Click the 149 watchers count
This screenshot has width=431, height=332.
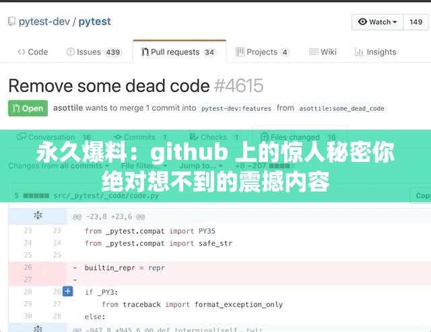point(416,22)
